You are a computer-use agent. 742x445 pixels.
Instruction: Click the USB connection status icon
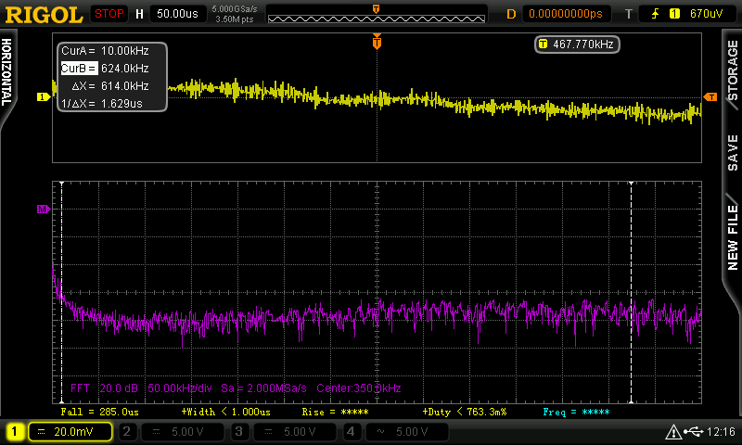[693, 431]
